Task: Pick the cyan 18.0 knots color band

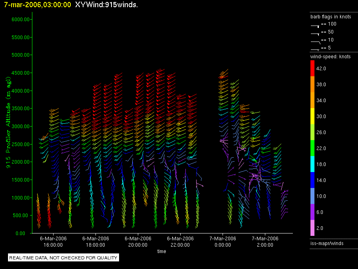Action: pyautogui.click(x=313, y=164)
